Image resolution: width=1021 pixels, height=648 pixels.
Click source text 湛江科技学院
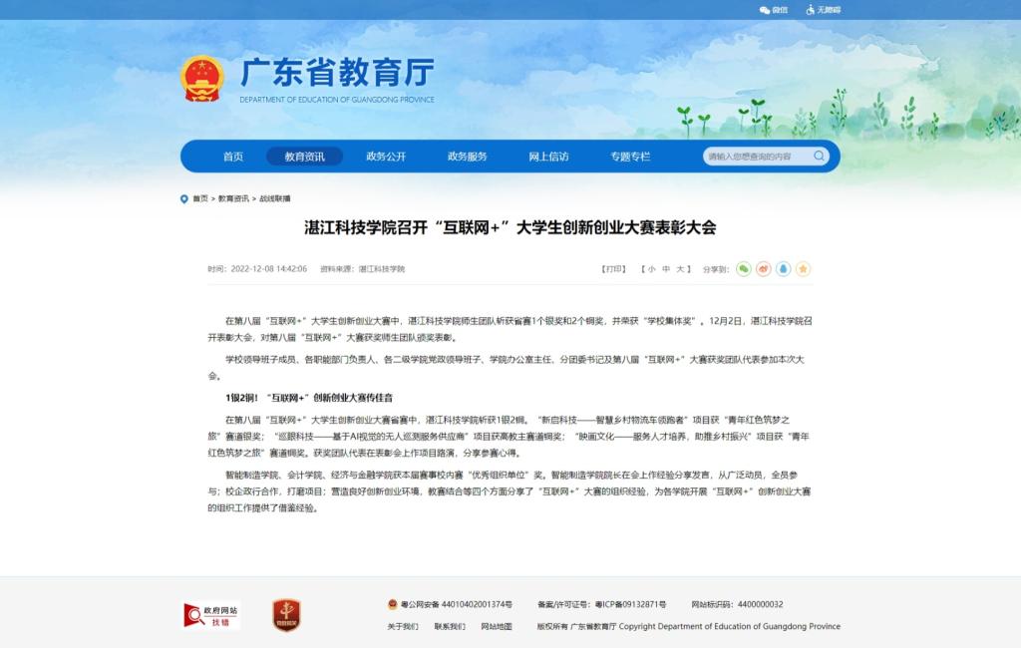click(x=382, y=269)
